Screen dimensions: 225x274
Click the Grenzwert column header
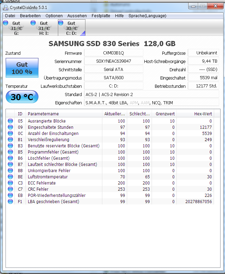click(x=164, y=114)
